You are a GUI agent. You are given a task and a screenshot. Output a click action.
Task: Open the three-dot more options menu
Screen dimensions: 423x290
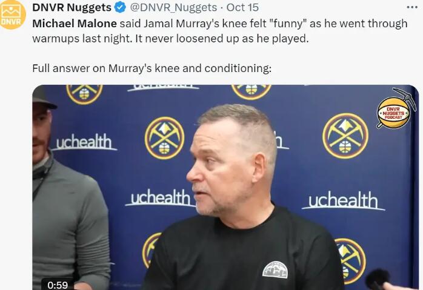(412, 7)
